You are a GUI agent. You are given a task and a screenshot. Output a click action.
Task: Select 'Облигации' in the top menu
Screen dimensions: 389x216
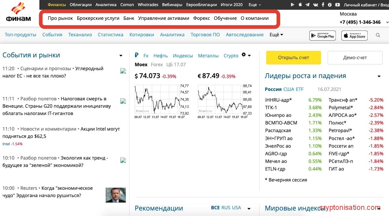point(80,5)
